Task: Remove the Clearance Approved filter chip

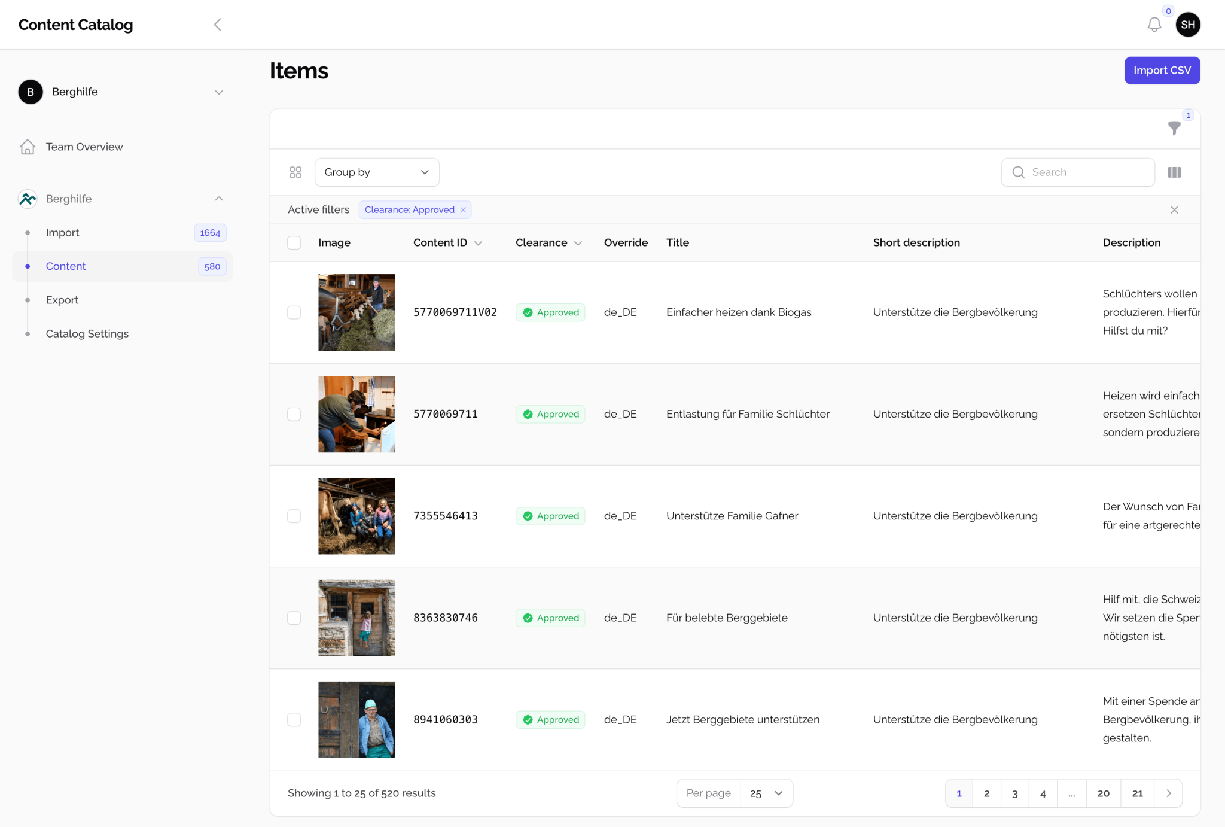Action: [464, 209]
